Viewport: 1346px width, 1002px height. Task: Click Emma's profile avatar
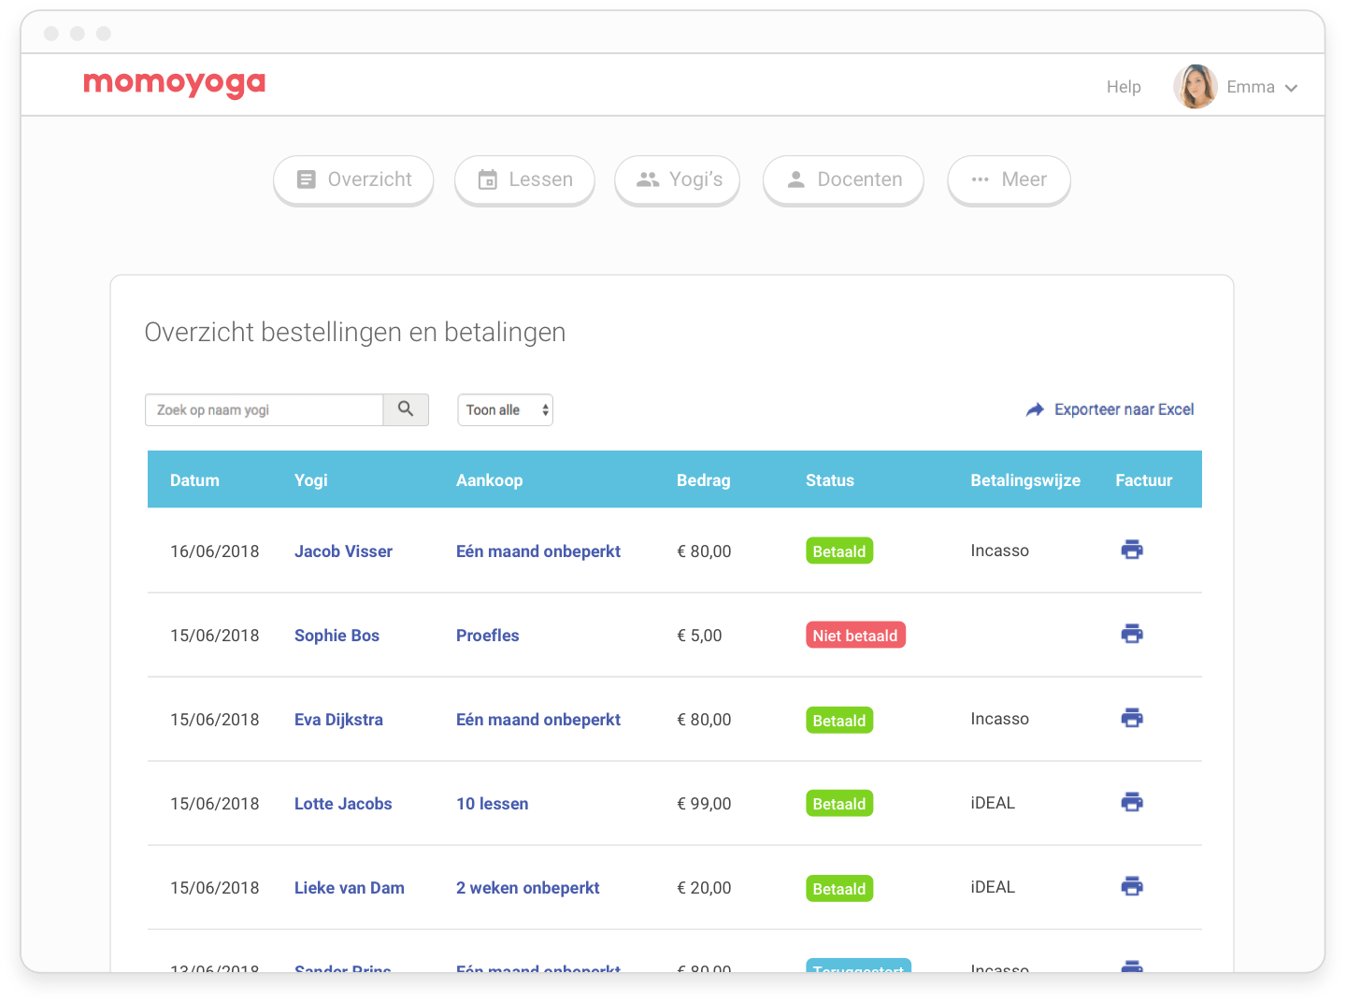click(1195, 87)
